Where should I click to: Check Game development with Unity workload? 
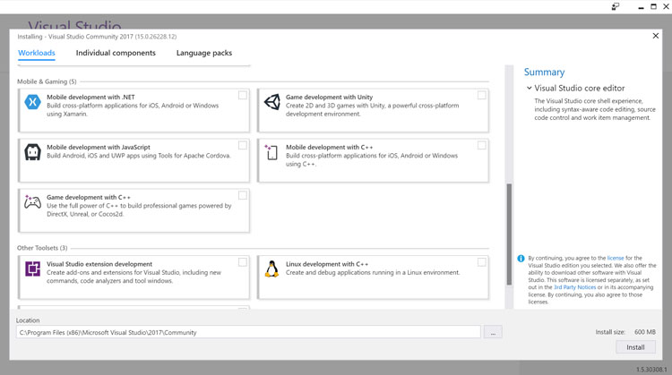click(x=482, y=95)
